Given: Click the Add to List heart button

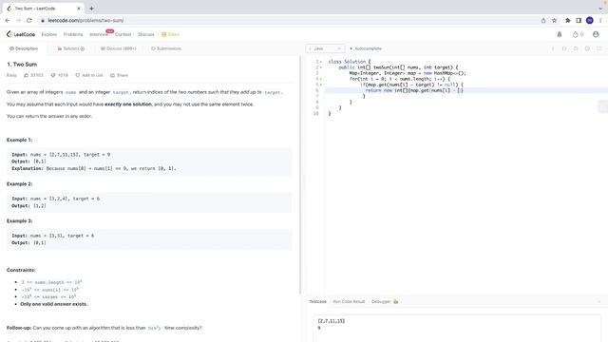Looking at the screenshot, I should click(88, 75).
